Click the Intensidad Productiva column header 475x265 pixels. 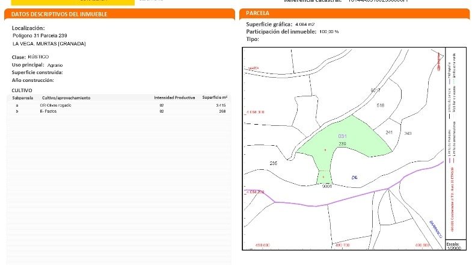point(174,98)
